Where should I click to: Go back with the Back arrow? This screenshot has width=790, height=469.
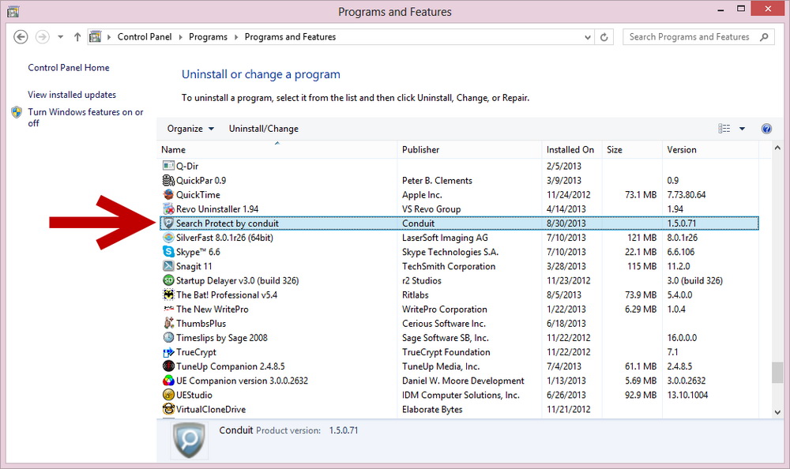pyautogui.click(x=21, y=37)
